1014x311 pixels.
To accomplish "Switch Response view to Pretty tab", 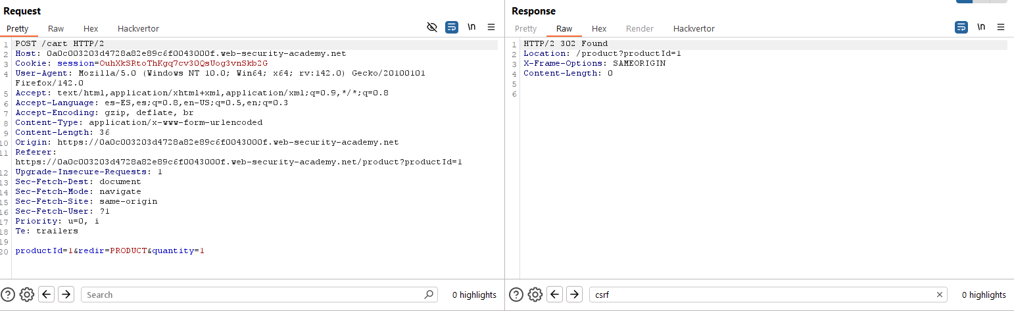I will (525, 29).
